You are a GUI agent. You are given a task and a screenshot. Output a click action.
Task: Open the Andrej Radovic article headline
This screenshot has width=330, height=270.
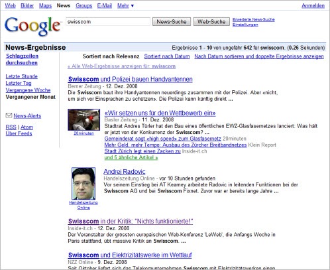tap(125, 172)
